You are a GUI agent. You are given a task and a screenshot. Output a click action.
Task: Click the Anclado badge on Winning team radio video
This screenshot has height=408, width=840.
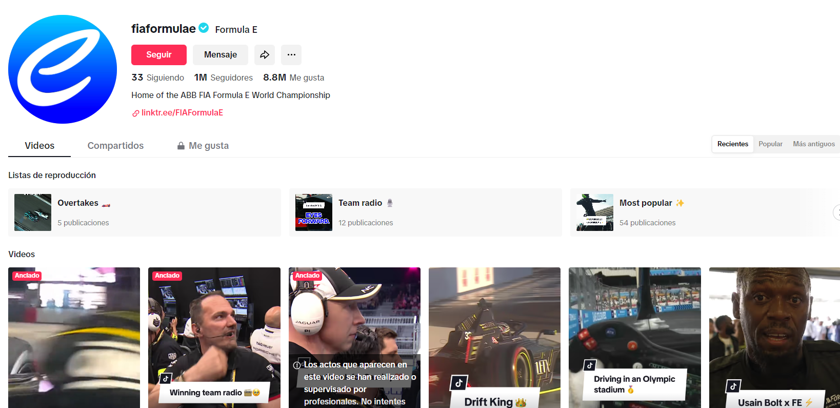[167, 276]
